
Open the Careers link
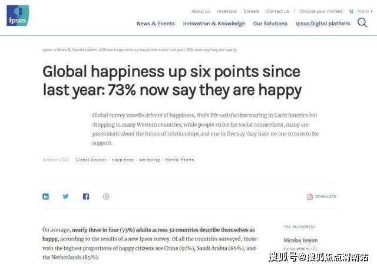252,11
